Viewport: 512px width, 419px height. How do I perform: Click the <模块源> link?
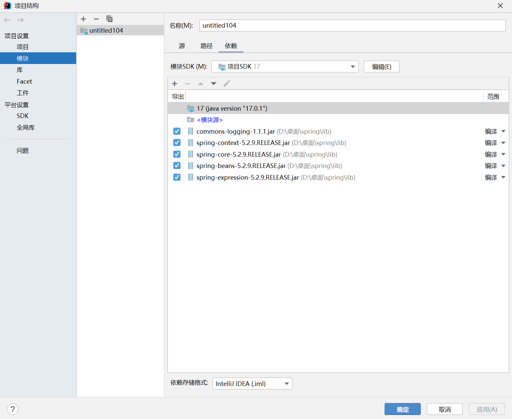[x=210, y=120]
